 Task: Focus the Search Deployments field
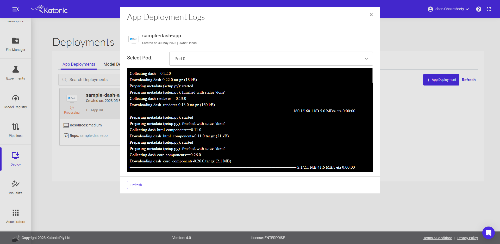(89, 80)
